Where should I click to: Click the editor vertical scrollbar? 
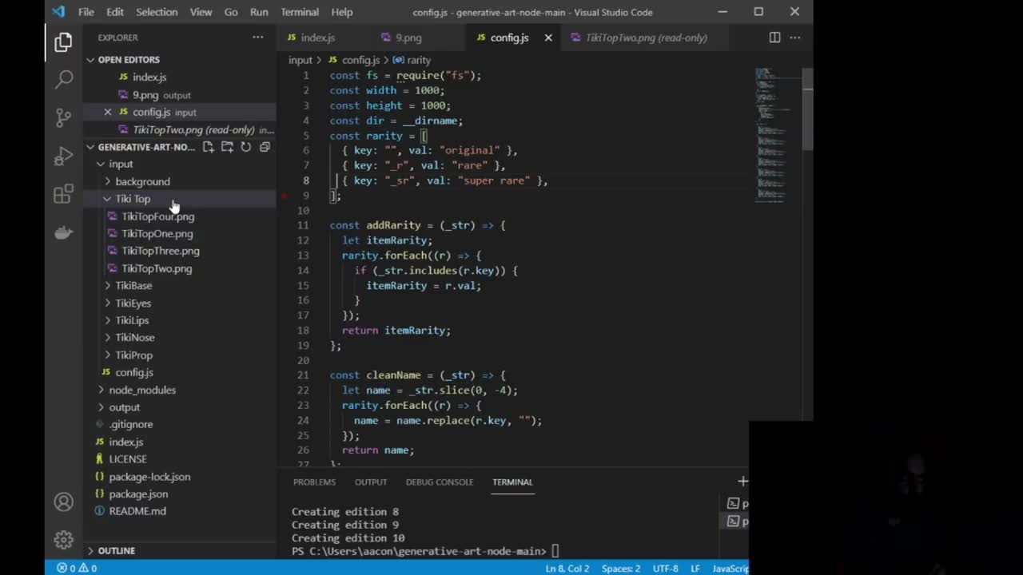[x=807, y=109]
